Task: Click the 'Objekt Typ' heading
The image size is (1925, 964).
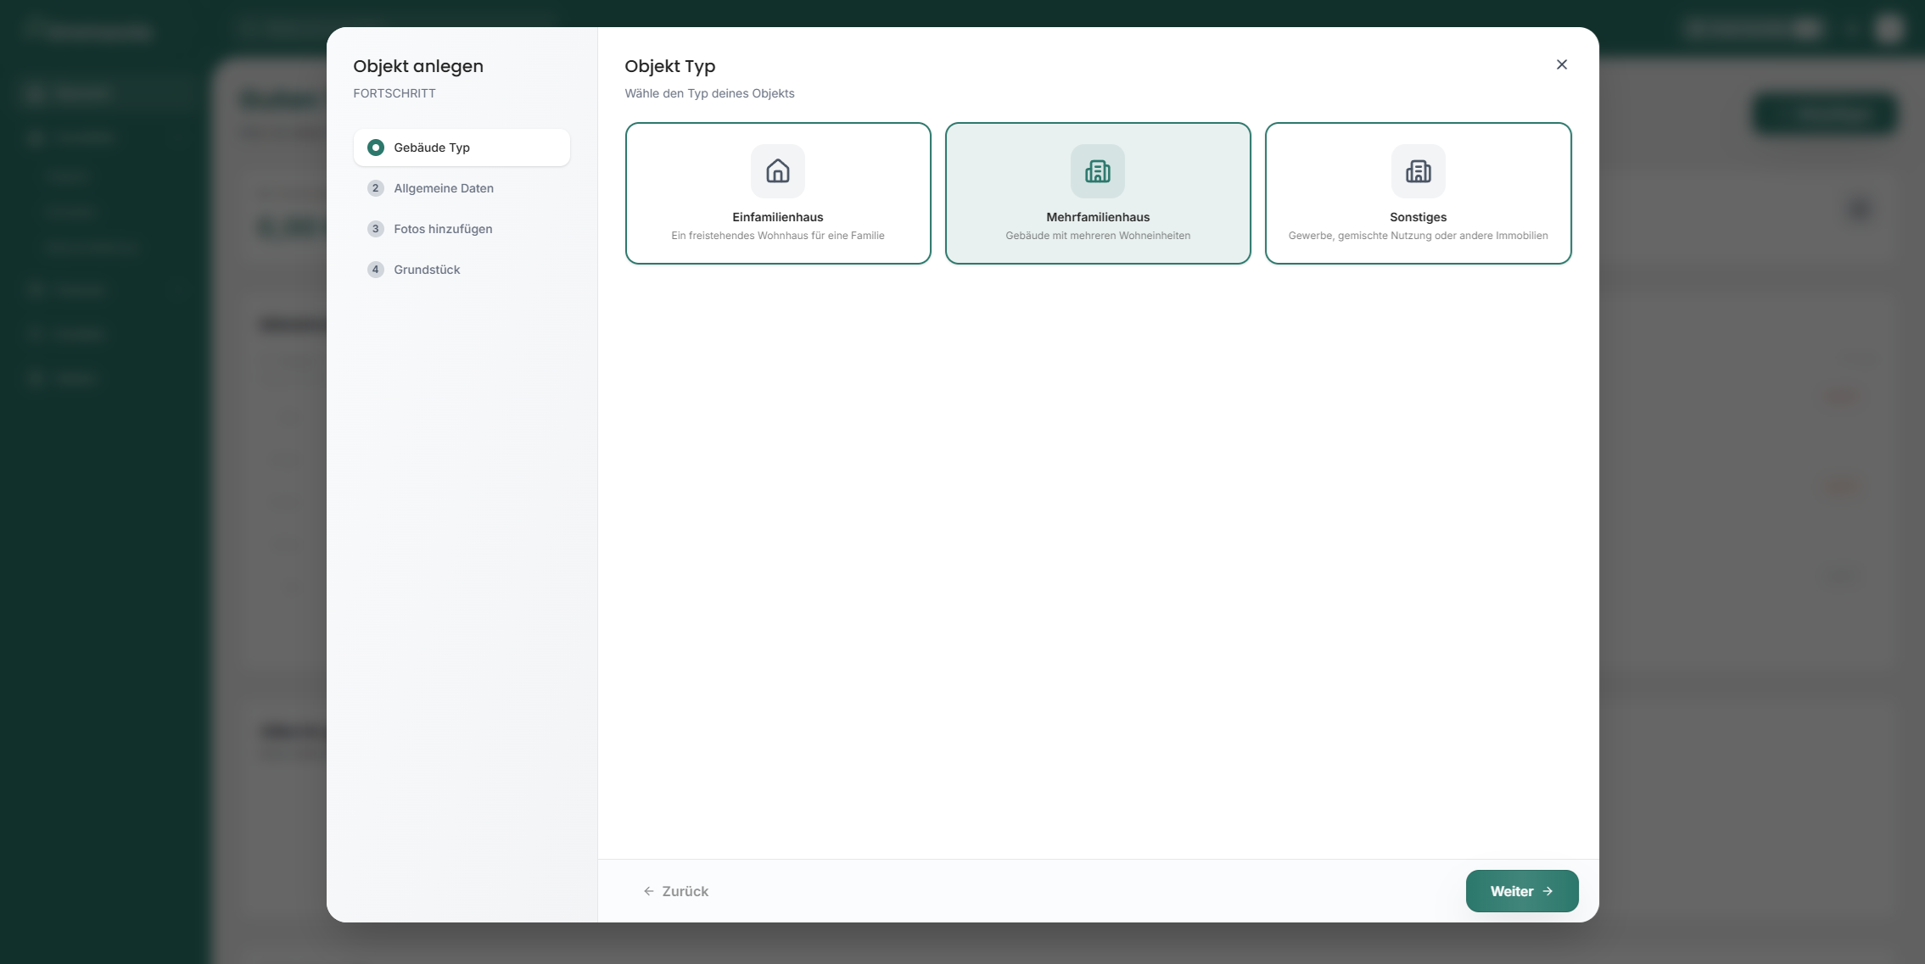Action: [669, 66]
